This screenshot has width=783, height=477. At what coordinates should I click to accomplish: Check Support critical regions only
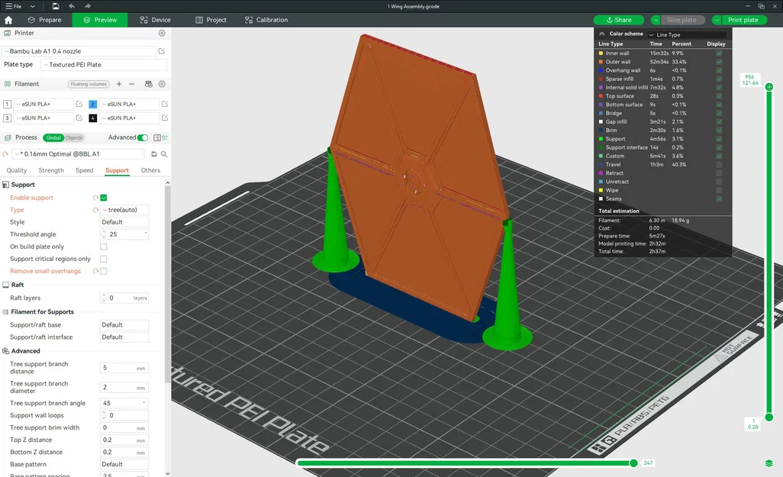click(103, 259)
